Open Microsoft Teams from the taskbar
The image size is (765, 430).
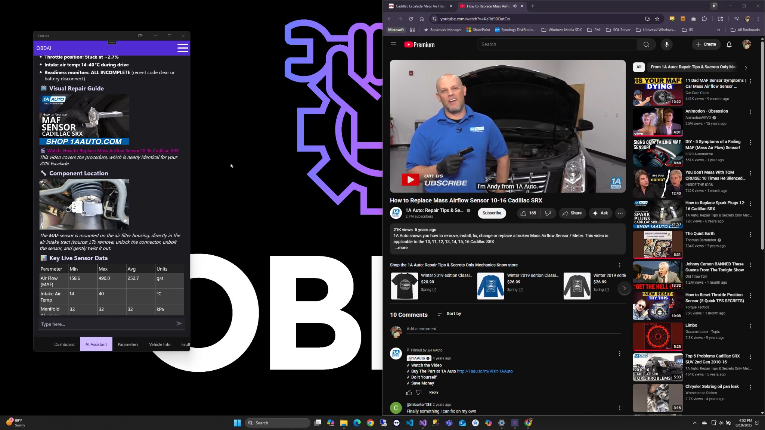(x=449, y=423)
